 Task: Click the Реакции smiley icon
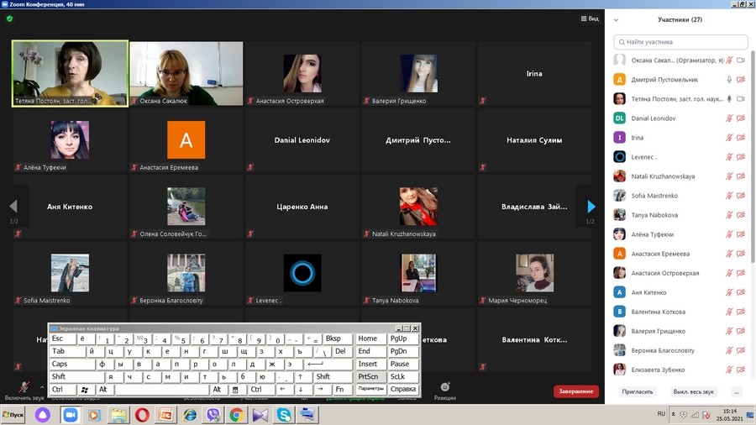445,387
